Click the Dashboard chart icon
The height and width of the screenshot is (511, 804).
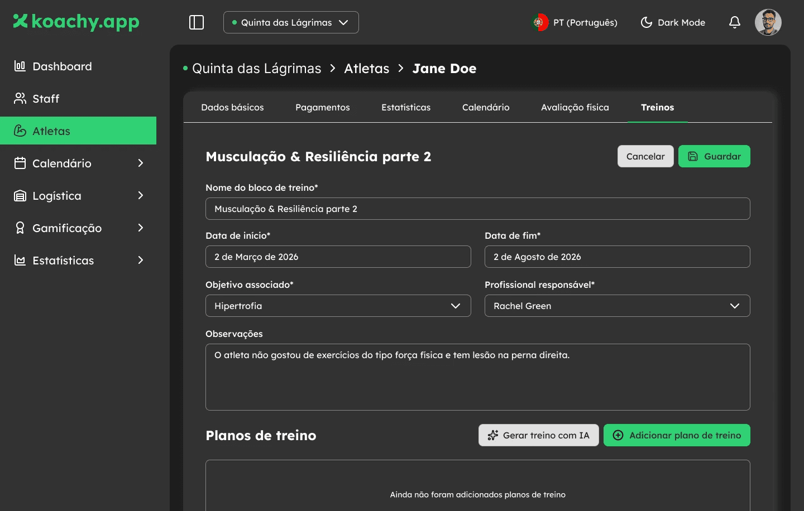click(20, 66)
